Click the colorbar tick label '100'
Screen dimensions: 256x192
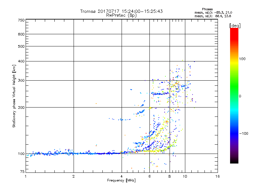242,59
